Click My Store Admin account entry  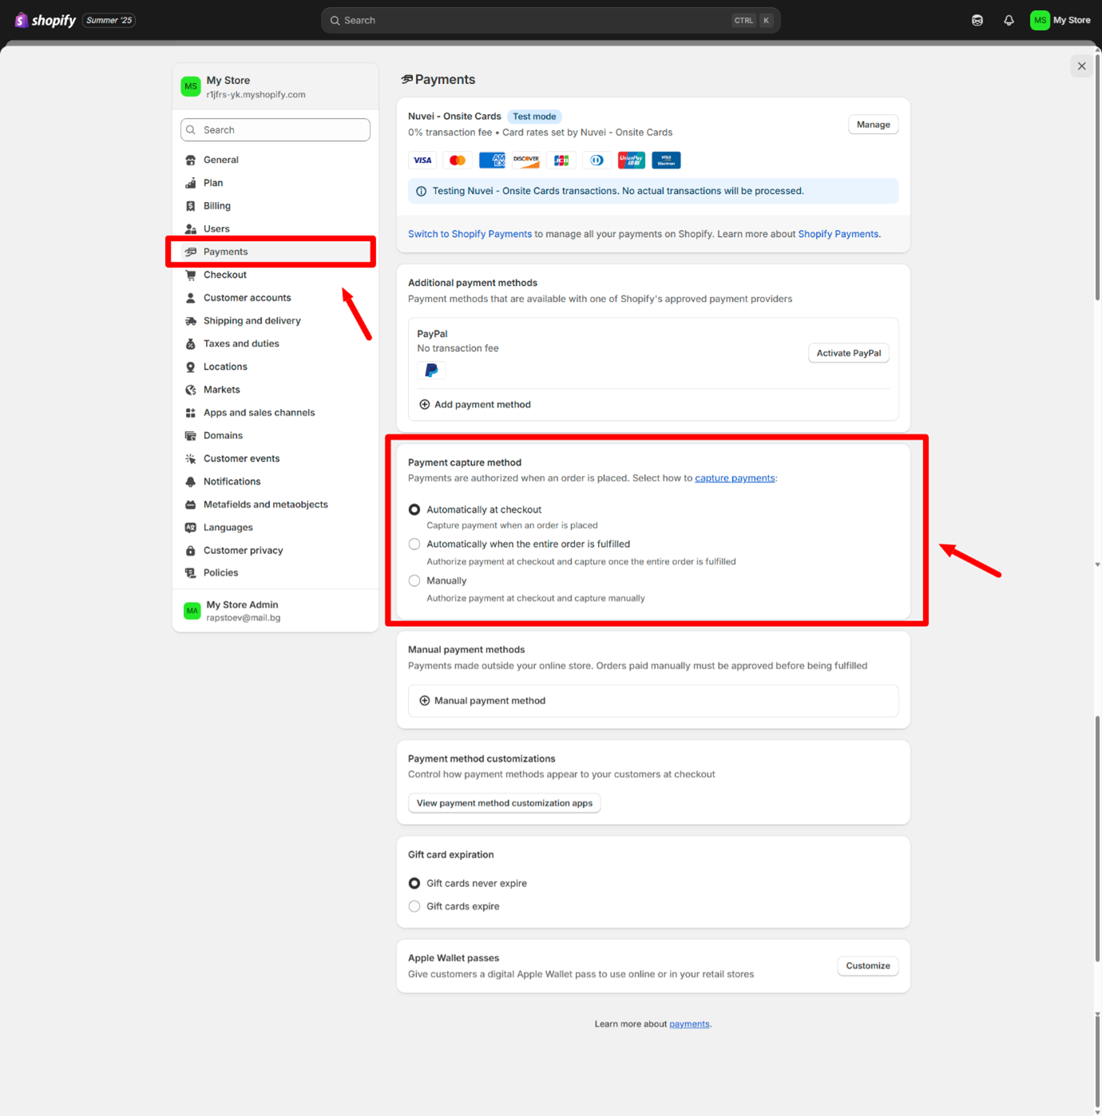click(275, 611)
